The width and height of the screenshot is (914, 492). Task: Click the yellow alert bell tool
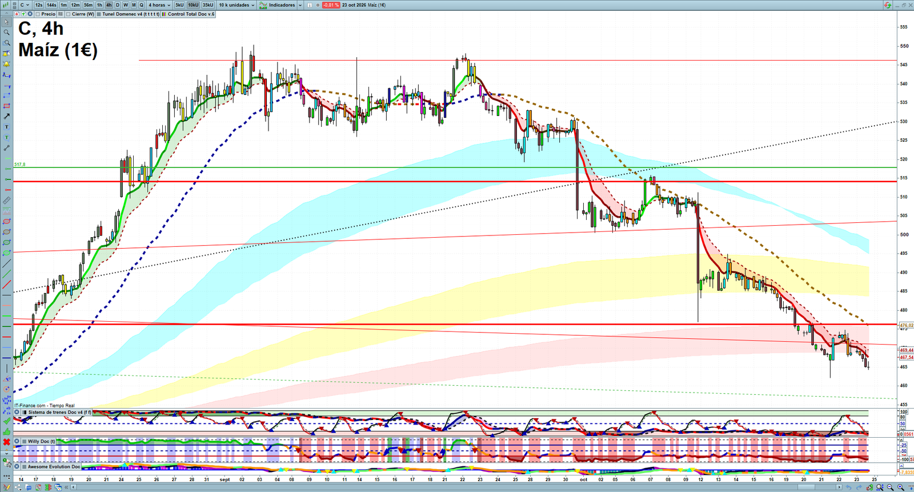pos(7,64)
